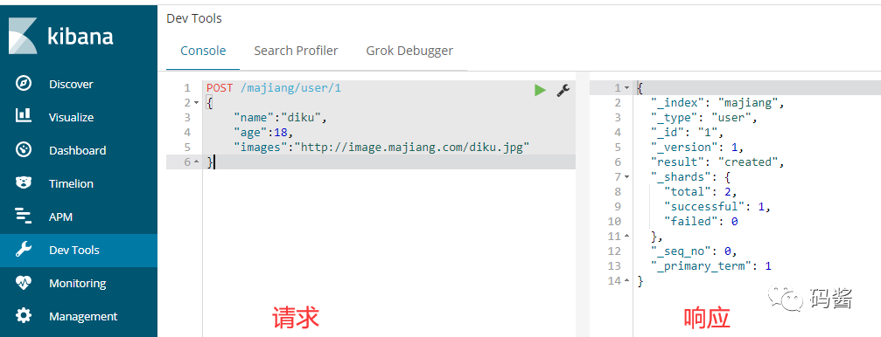Click the "total": 2 response line
The height and width of the screenshot is (337, 881).
click(x=700, y=192)
